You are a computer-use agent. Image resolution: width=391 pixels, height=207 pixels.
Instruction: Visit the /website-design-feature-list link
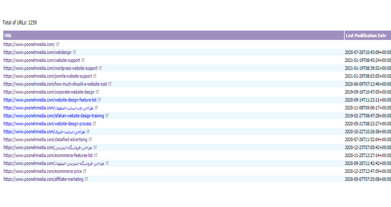[50, 100]
